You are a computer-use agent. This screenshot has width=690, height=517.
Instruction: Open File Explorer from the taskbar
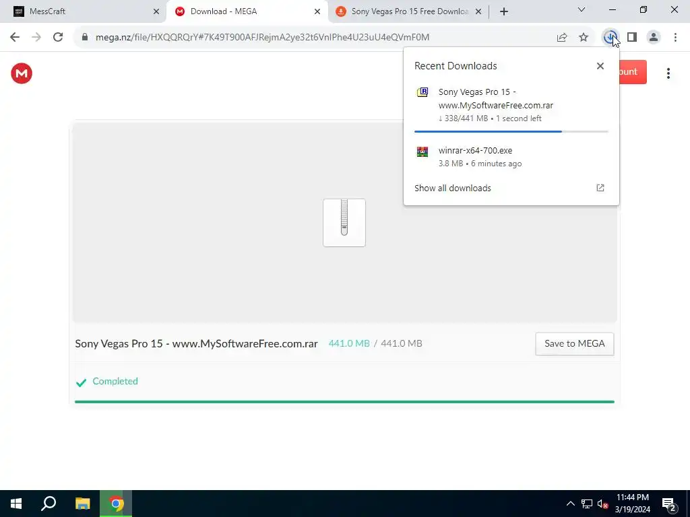(82, 504)
